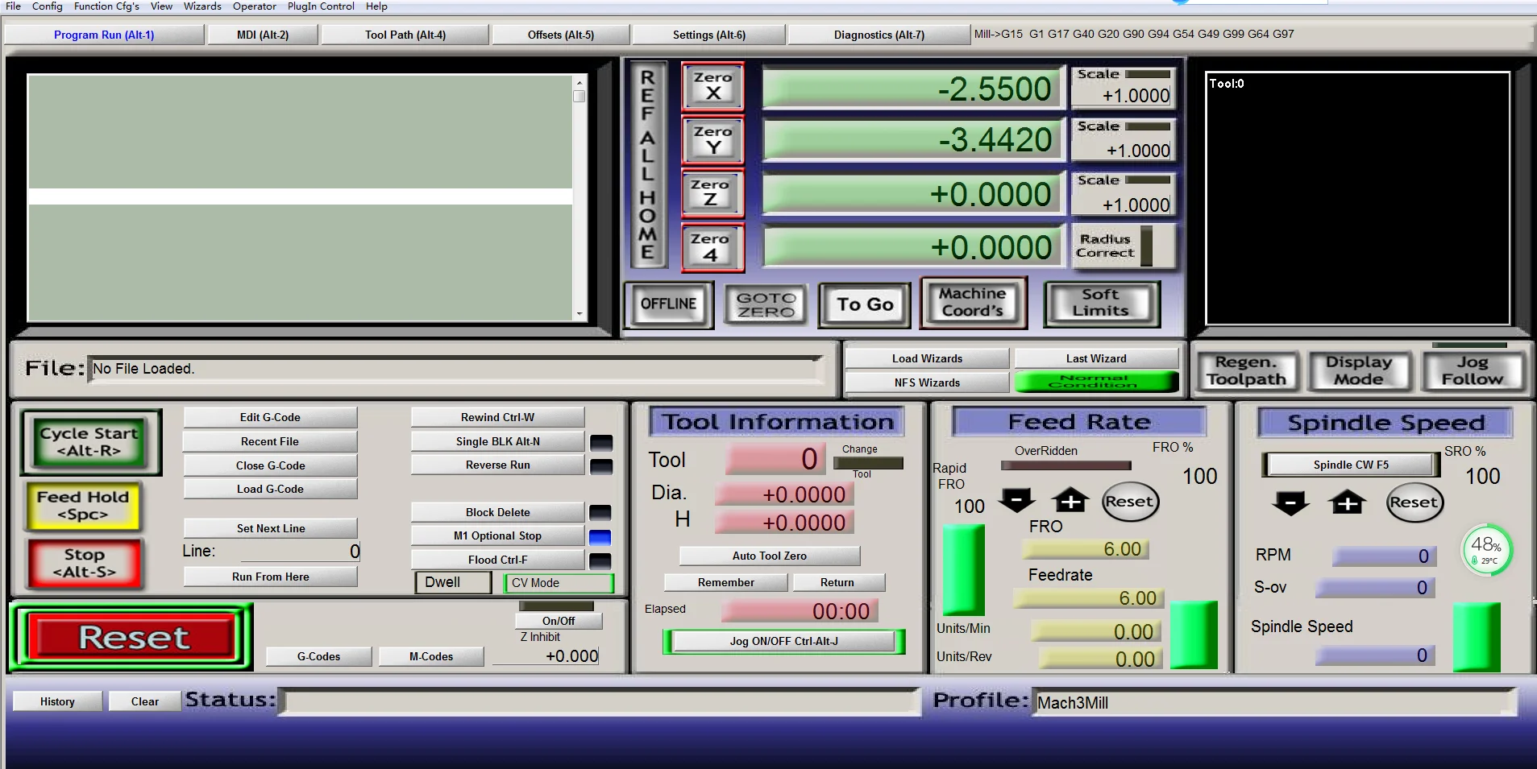Zero the Z axis DRO
The width and height of the screenshot is (1537, 769).
[712, 193]
